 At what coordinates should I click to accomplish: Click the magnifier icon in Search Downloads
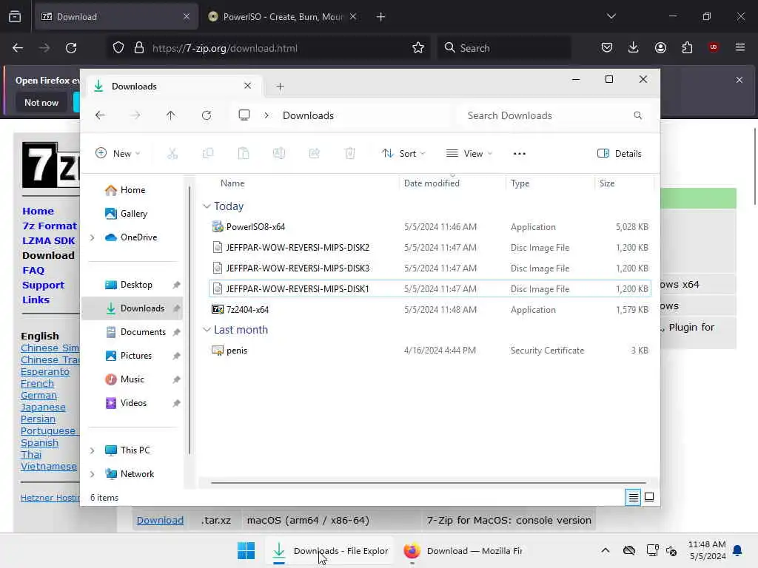(637, 115)
